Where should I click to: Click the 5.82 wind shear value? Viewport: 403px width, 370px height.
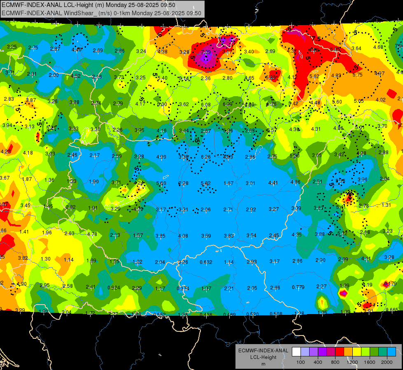[x=205, y=183]
